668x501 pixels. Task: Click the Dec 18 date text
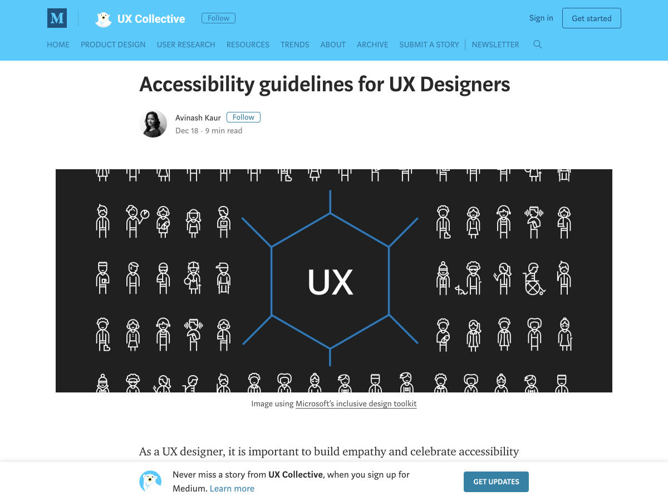(x=186, y=131)
